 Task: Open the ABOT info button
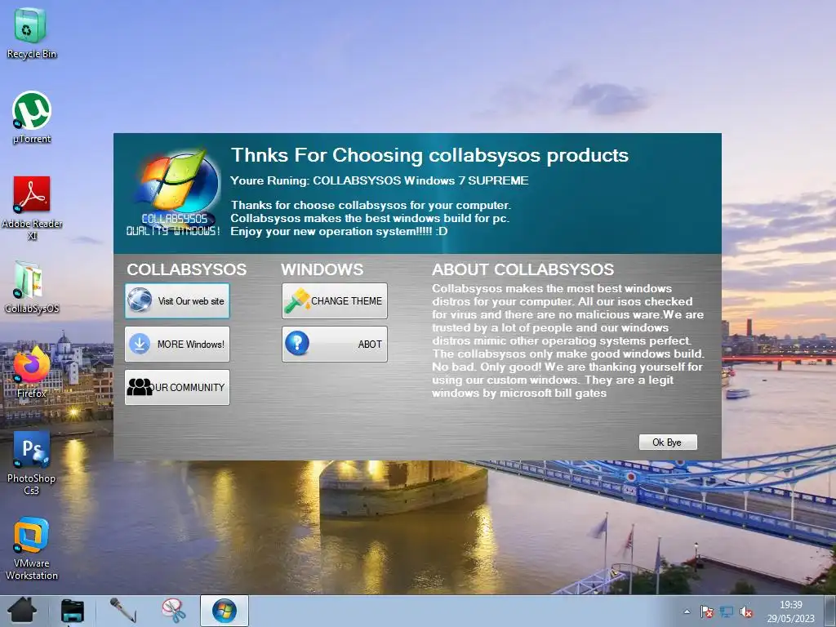[334, 345]
